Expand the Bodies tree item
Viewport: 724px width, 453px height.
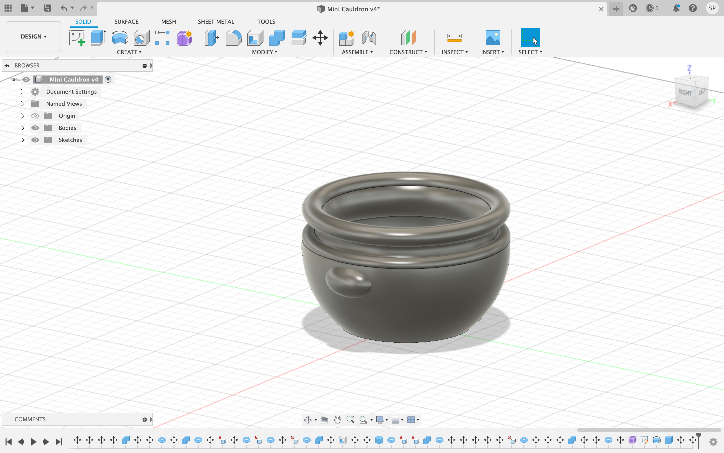tap(22, 127)
